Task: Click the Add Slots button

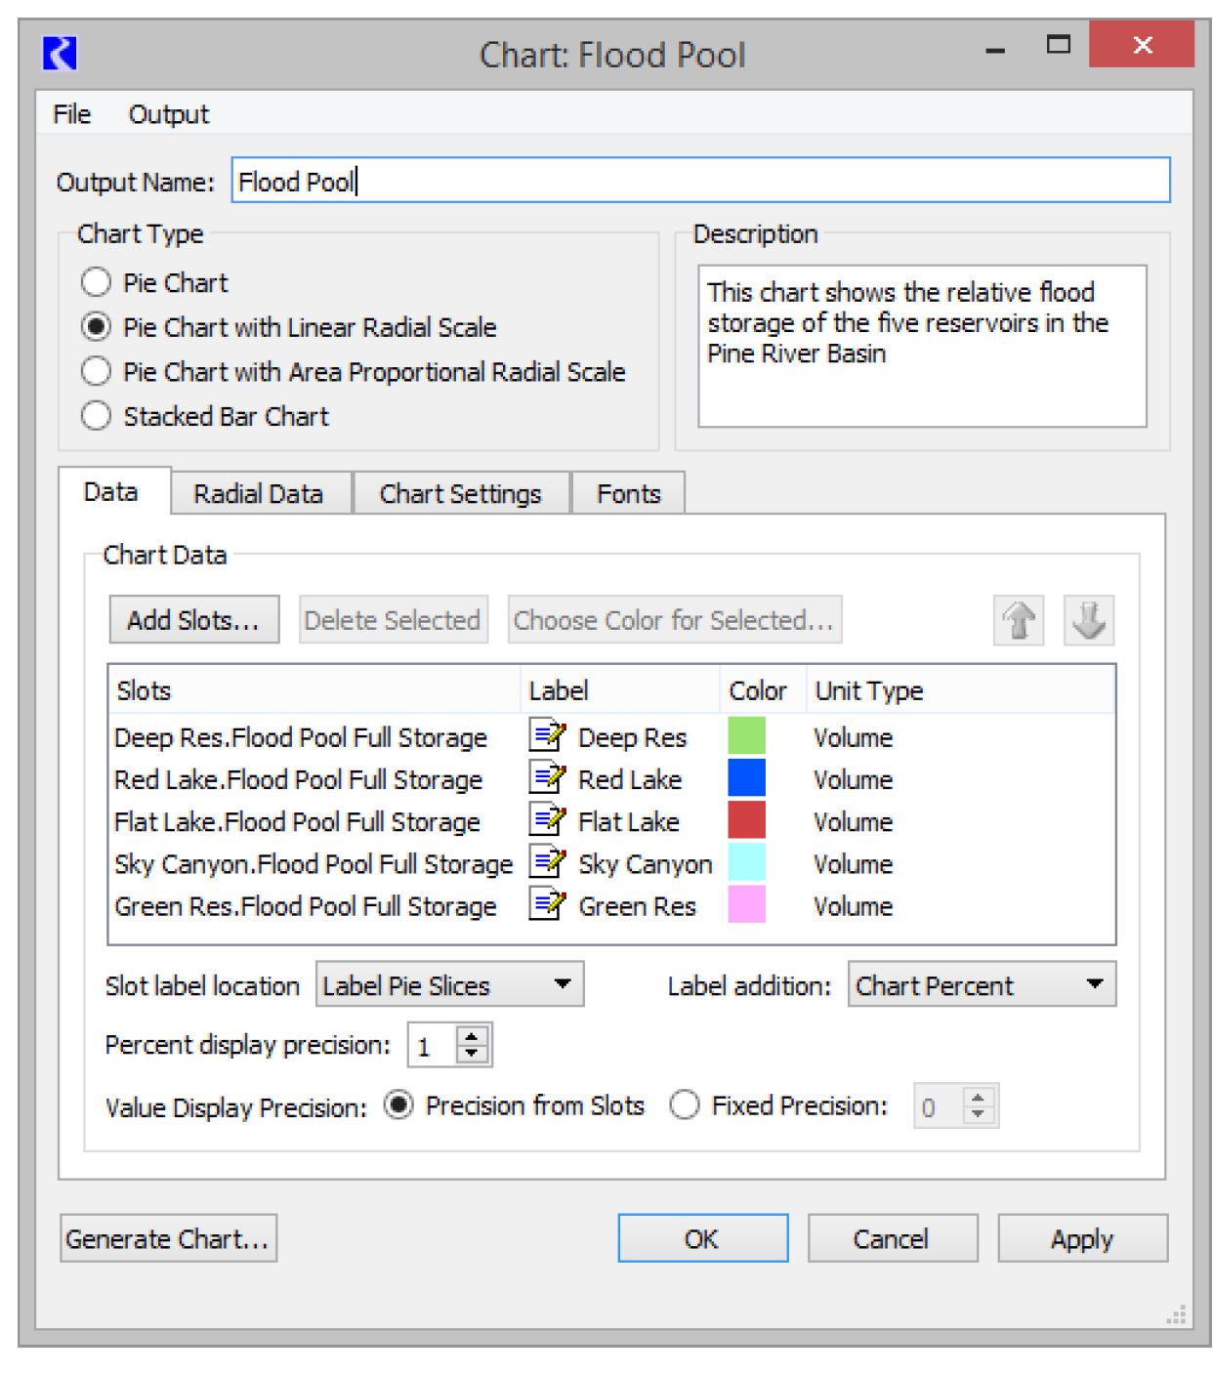Action: (x=193, y=620)
